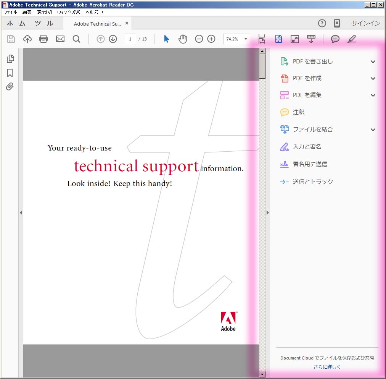The width and height of the screenshot is (386, 379).
Task: Print the document with printer icon
Action: [43, 39]
